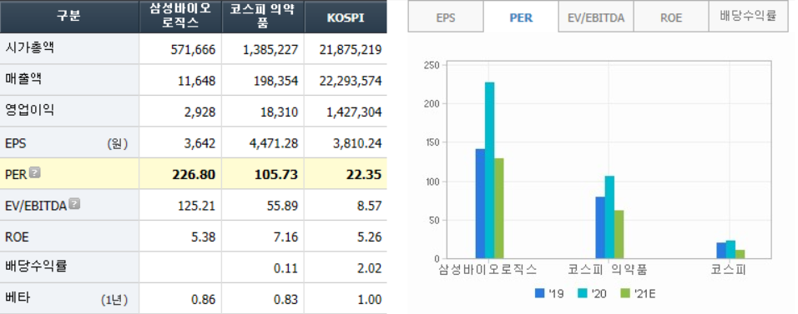Click the tallest cyan bar for 삼성바이오로직스
This screenshot has height=314, width=798.
tap(490, 170)
